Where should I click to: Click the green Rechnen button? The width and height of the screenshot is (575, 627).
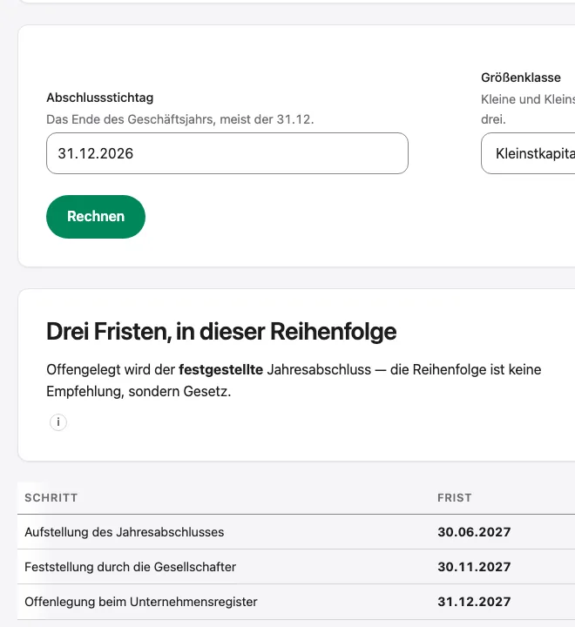click(x=96, y=216)
